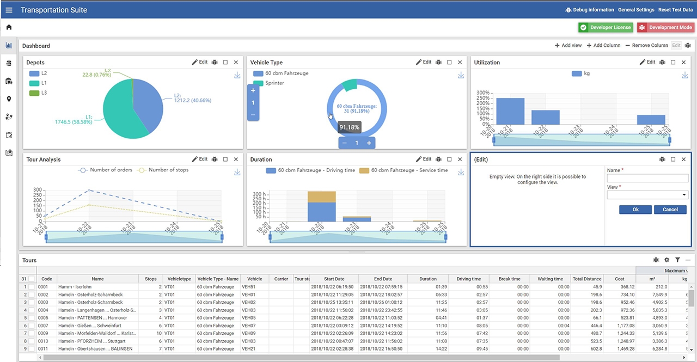Open the hamburger menu in the header
This screenshot has width=697, height=362.
coord(9,10)
